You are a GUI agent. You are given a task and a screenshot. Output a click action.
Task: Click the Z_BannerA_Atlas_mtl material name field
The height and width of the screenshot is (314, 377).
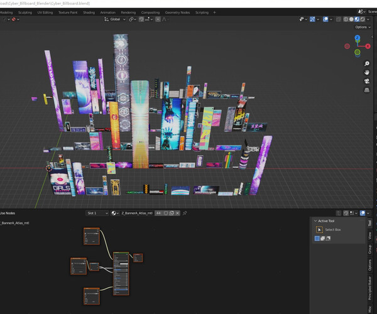pyautogui.click(x=137, y=213)
